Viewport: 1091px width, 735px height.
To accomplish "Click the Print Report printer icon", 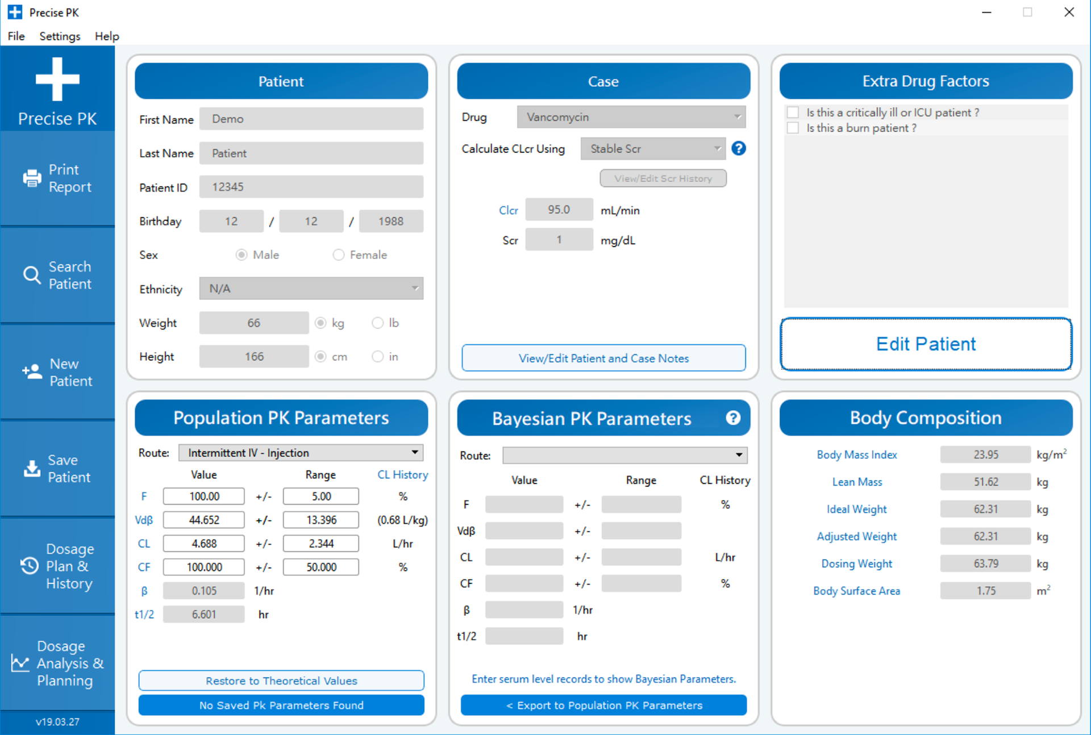I will (x=32, y=178).
